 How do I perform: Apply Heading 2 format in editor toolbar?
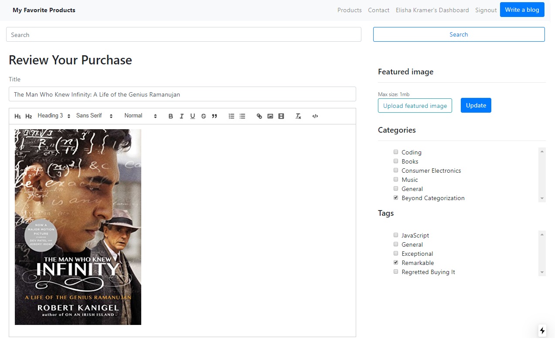[x=29, y=116]
